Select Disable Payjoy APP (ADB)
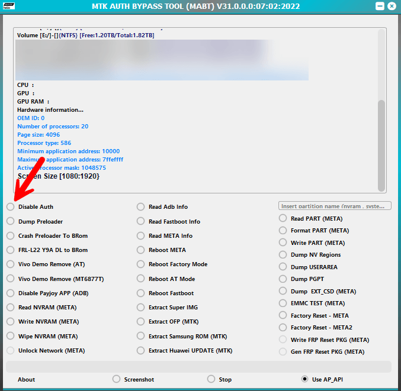This screenshot has width=401, height=391. pyautogui.click(x=11, y=293)
